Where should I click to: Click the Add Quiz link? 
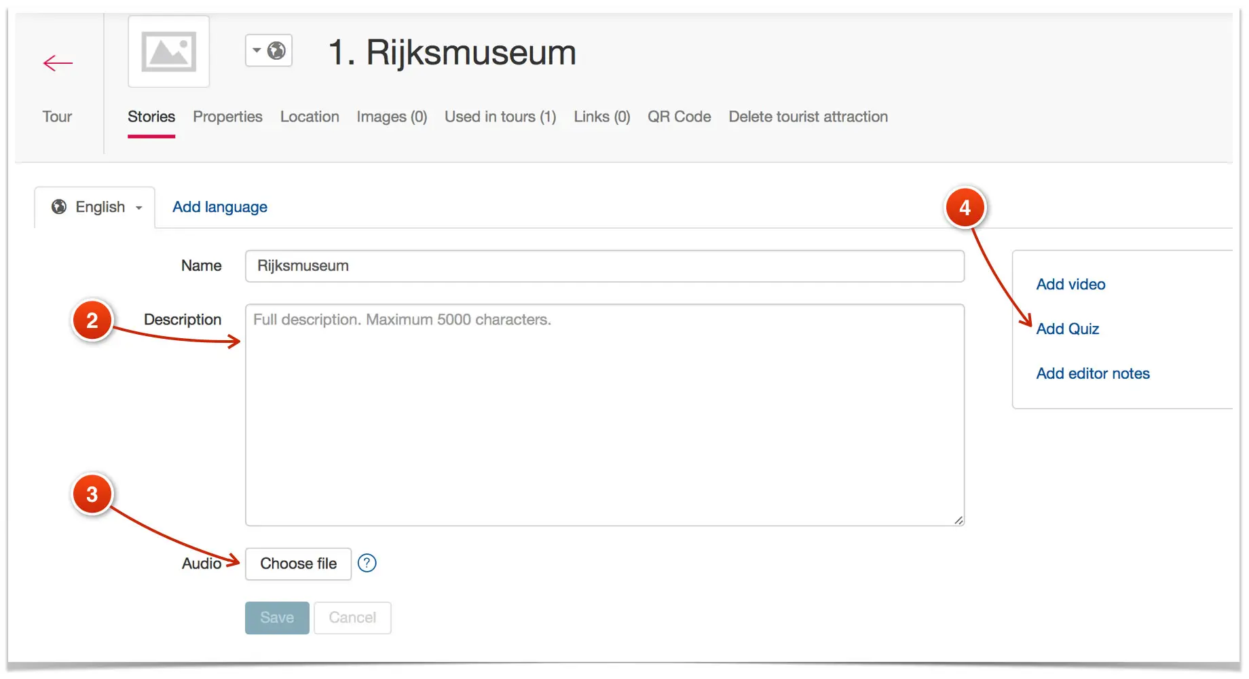(1068, 329)
